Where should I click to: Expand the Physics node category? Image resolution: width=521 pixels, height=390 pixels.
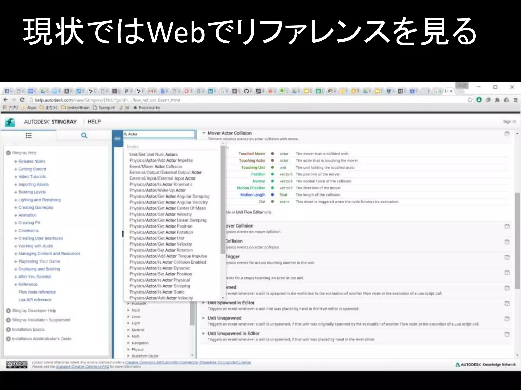[129, 349]
